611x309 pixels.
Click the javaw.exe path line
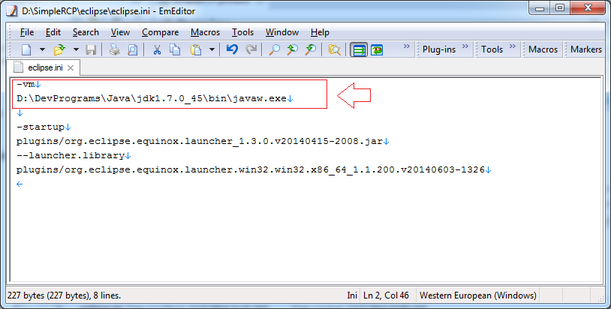point(152,99)
